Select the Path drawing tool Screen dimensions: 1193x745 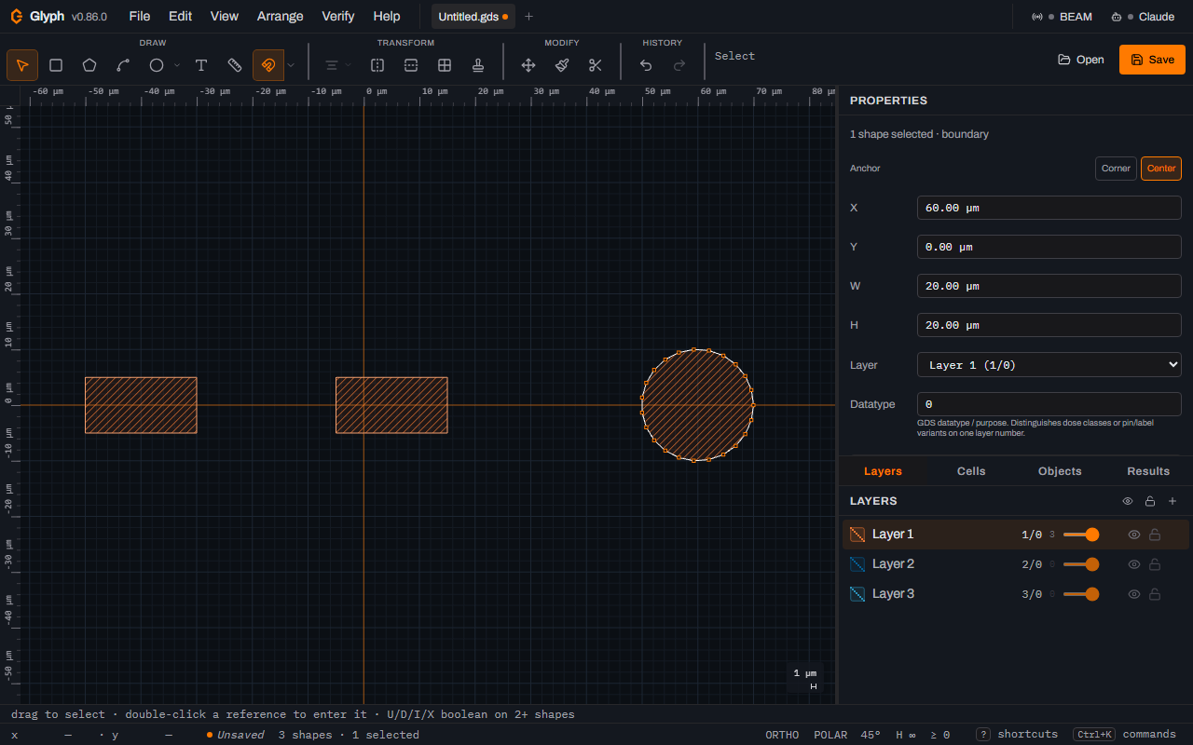123,65
